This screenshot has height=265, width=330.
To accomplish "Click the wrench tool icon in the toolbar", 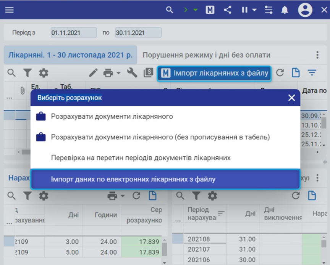I will click(131, 72).
